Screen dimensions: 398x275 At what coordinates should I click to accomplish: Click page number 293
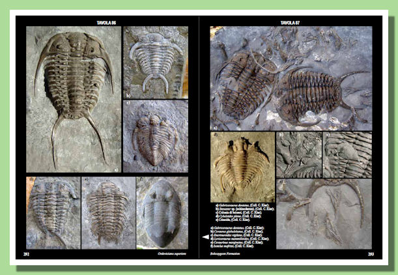tap(371, 254)
